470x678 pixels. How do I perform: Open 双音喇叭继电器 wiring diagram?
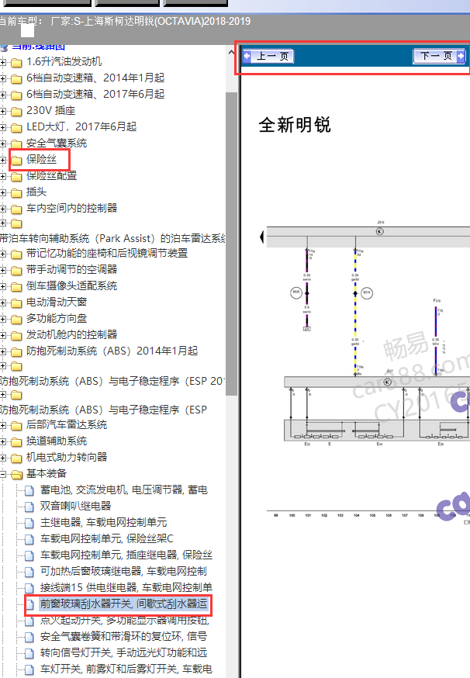[76, 506]
